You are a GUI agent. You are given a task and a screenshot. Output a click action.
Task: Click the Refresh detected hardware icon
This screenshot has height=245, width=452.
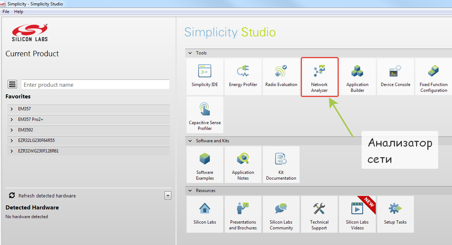(x=12, y=195)
